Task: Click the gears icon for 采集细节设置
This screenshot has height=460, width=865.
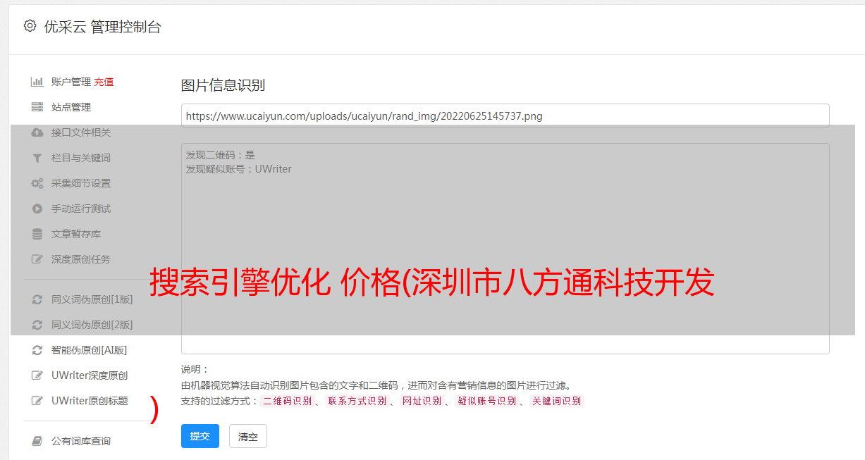Action: coord(37,183)
